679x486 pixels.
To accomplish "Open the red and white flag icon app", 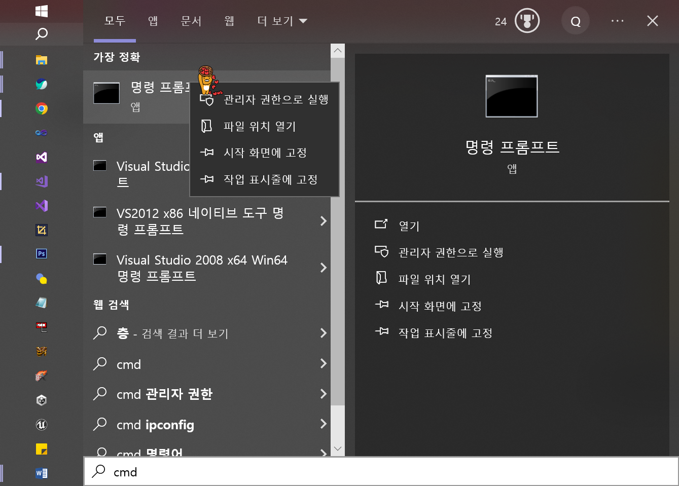I will pyautogui.click(x=42, y=327).
